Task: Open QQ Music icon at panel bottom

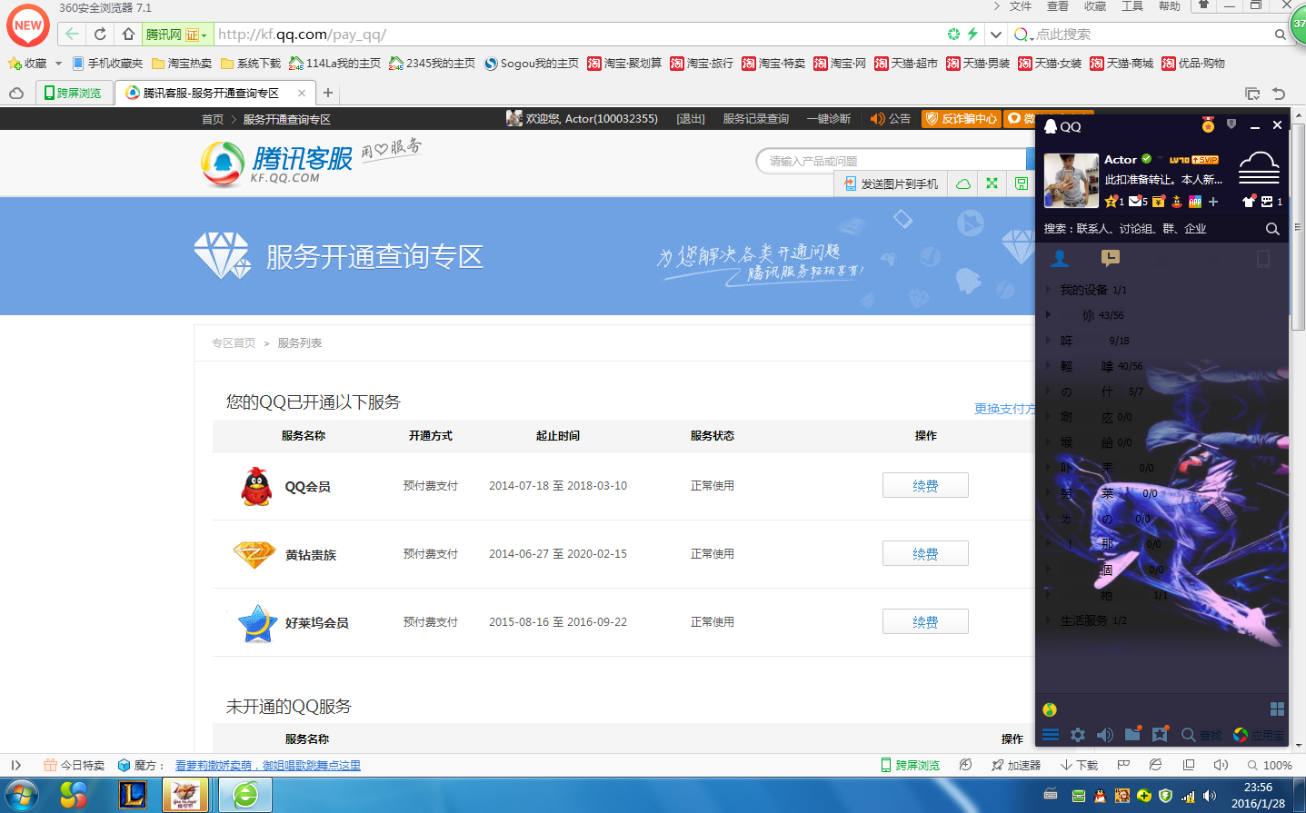Action: [x=1050, y=709]
